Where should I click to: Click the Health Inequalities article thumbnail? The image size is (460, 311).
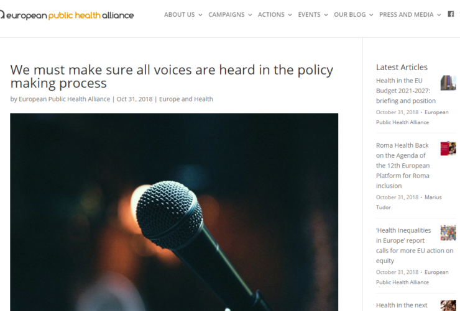(x=448, y=233)
